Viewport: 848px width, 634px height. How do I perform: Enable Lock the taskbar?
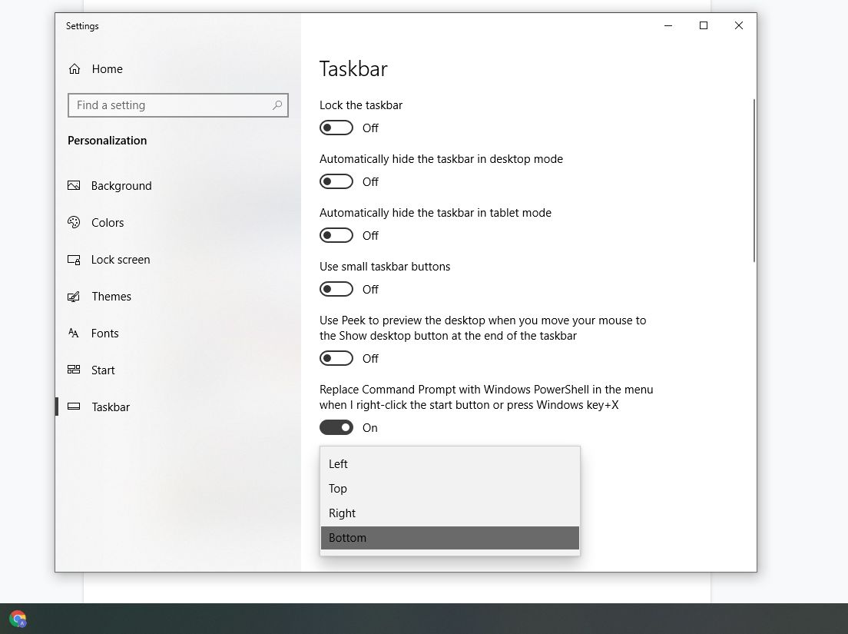click(336, 128)
